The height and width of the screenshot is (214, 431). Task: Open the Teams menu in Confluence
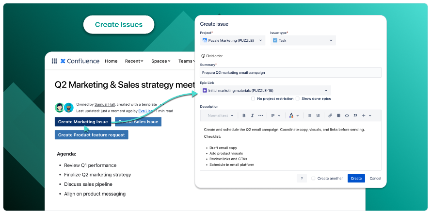click(x=186, y=61)
